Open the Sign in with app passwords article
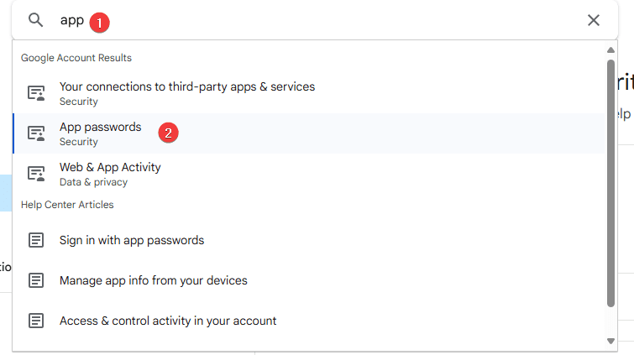The height and width of the screenshot is (355, 634). pos(132,240)
